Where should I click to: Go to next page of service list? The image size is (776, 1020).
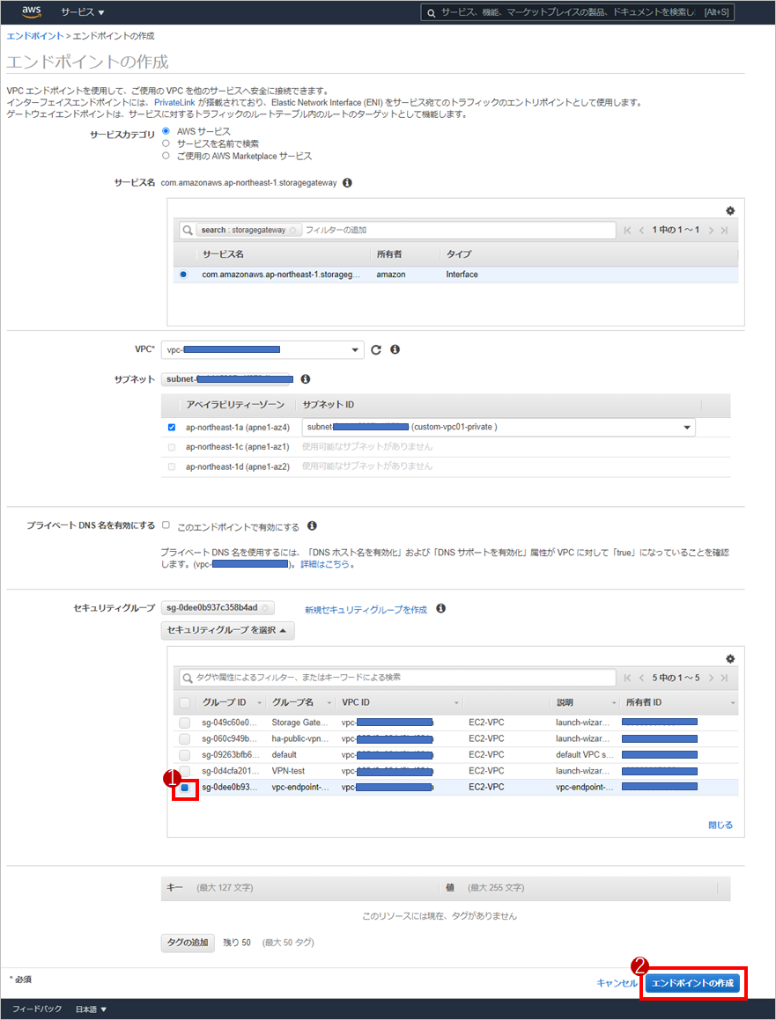711,231
